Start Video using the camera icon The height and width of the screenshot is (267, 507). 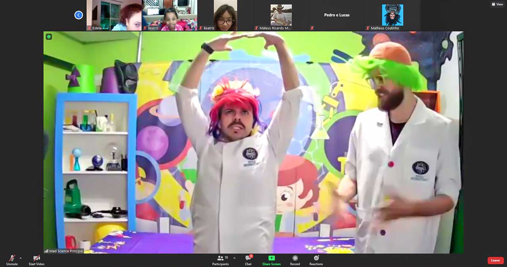(x=36, y=258)
